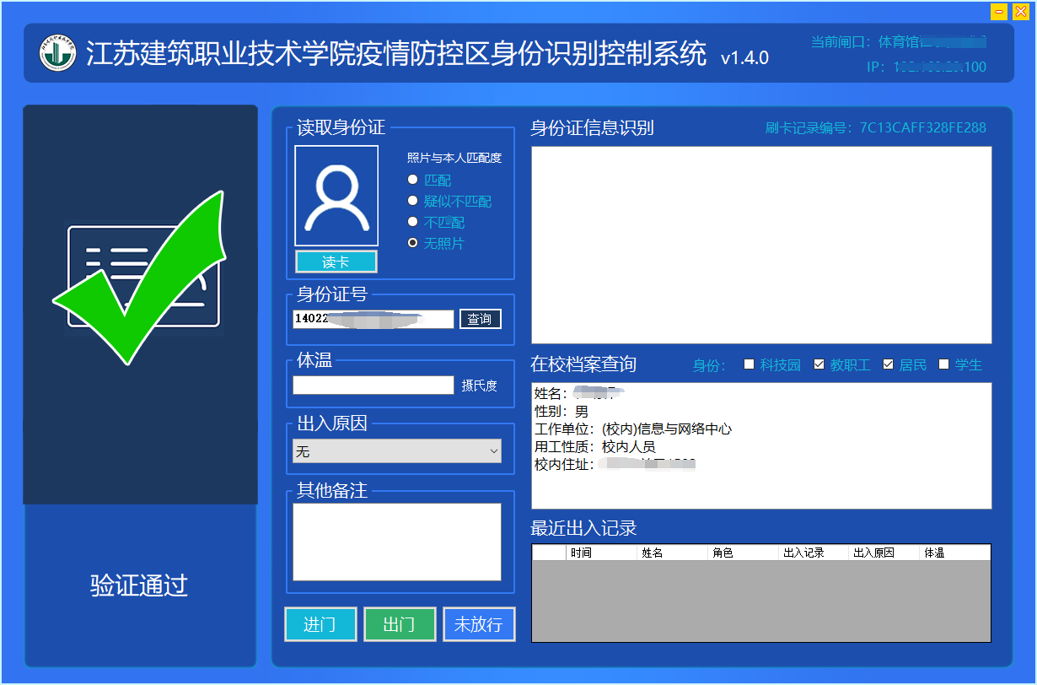Click the green 出门 button
1037x685 pixels.
[400, 624]
